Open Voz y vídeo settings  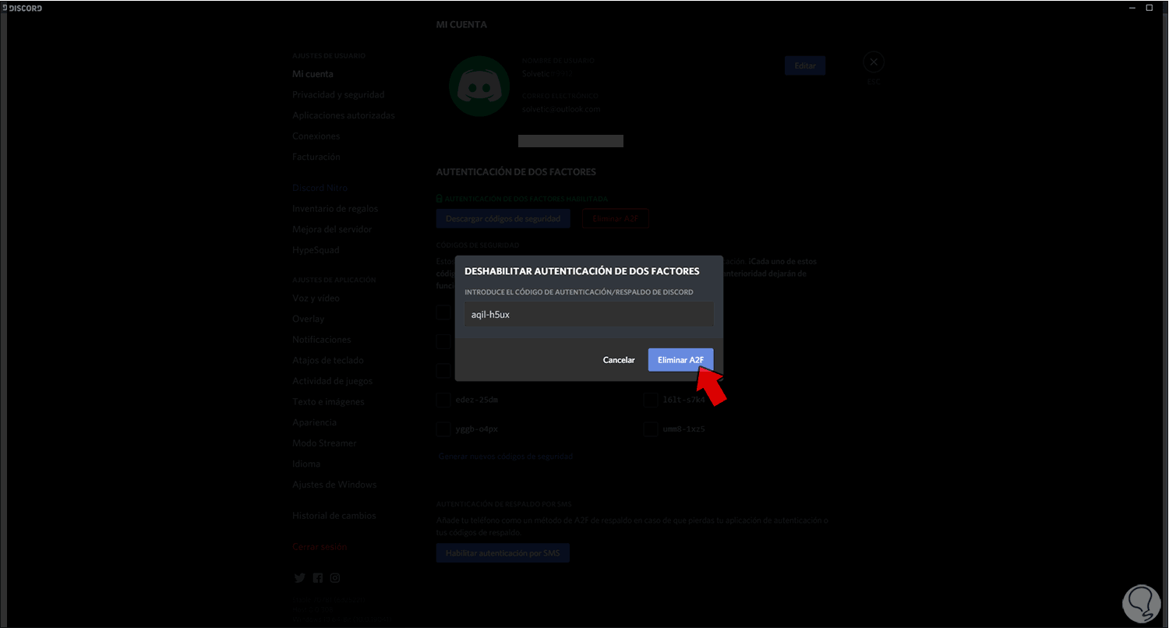pyautogui.click(x=316, y=298)
